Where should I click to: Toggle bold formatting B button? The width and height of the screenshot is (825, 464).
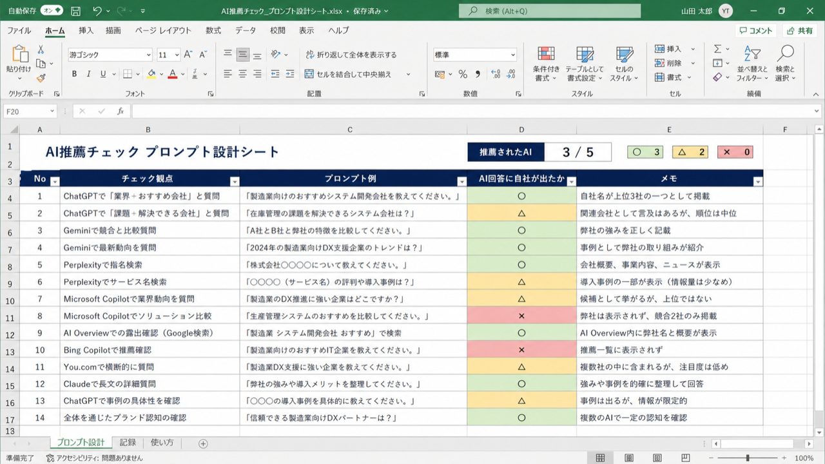[74, 74]
